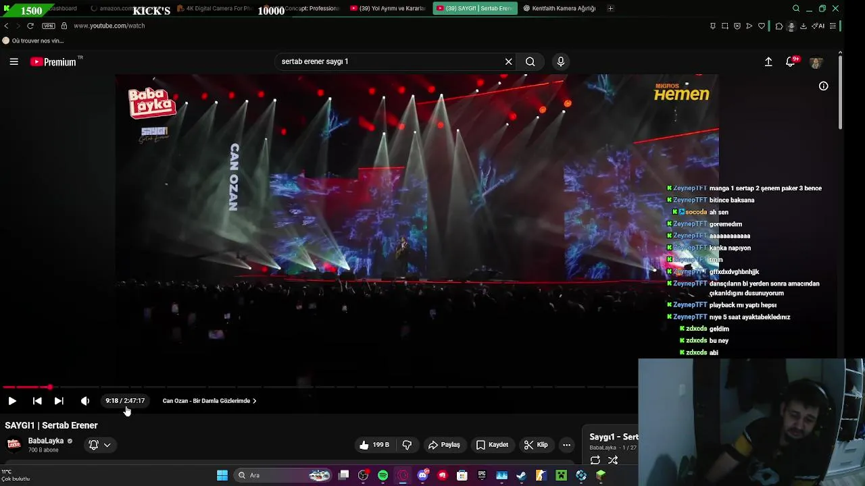Open the site security lock icon

[64, 26]
